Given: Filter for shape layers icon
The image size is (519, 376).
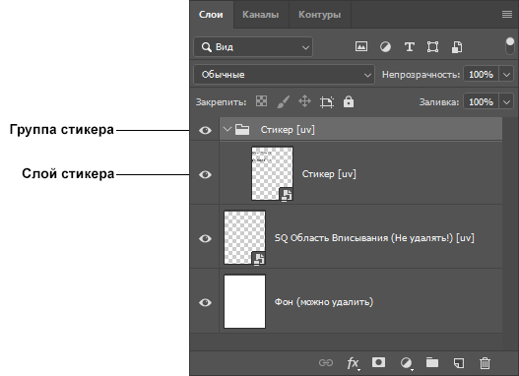Looking at the screenshot, I should 432,46.
